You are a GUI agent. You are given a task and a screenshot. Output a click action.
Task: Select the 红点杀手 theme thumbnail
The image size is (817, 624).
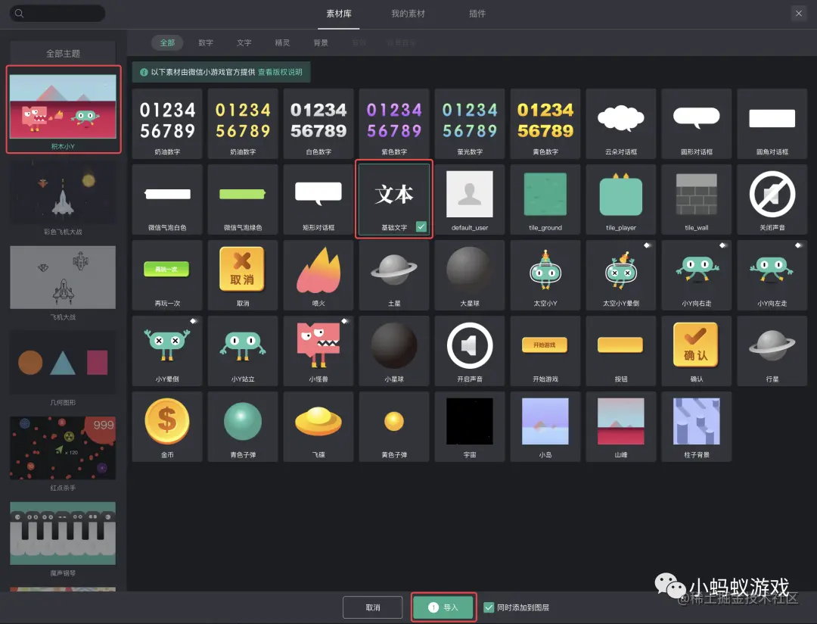coord(63,448)
